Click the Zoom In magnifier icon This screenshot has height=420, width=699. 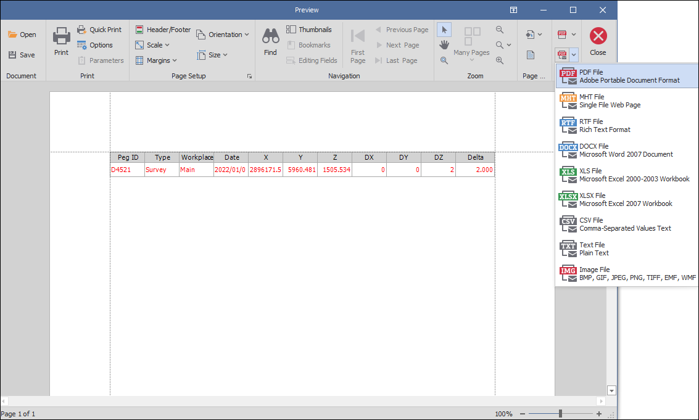[x=500, y=60]
